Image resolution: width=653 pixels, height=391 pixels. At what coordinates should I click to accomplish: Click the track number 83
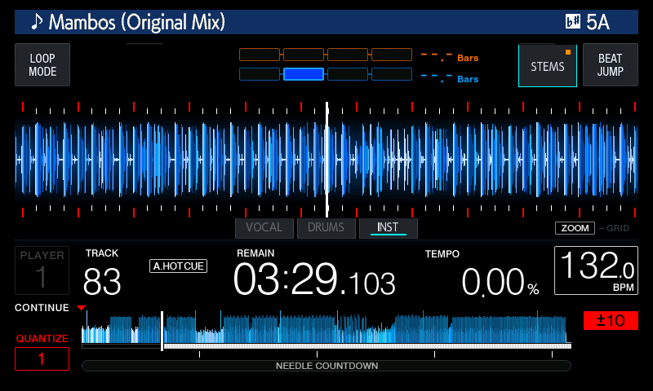click(102, 282)
